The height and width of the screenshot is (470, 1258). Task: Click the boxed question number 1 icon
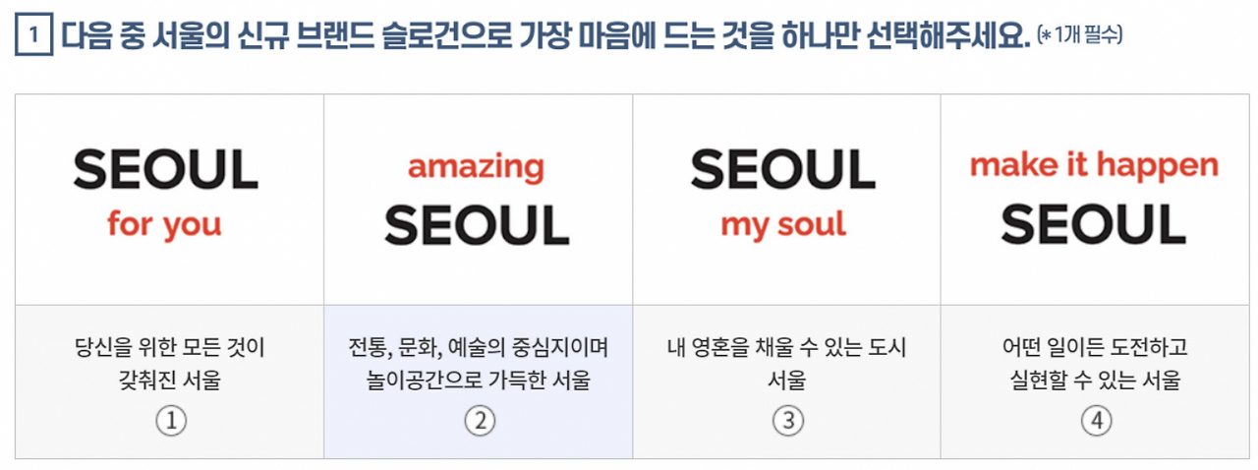pos(32,37)
